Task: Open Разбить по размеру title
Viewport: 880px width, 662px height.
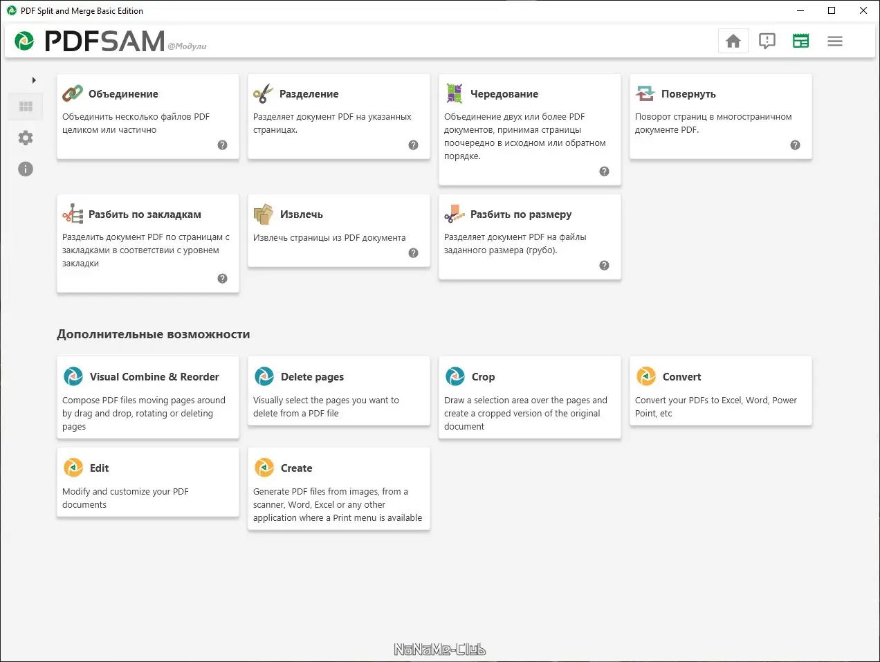Action: tap(521, 214)
